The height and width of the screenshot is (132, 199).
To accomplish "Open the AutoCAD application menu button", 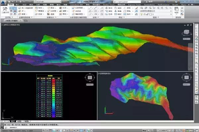I will click(4, 3).
